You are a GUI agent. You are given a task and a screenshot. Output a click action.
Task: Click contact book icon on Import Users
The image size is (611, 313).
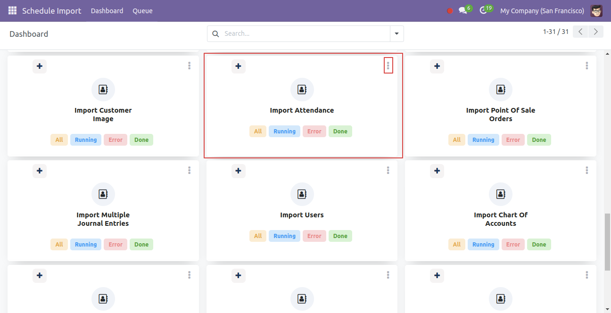pos(302,194)
